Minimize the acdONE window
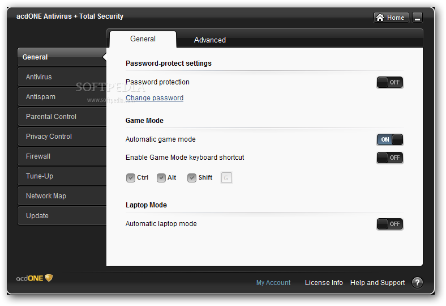This screenshot has width=446, height=306. click(417, 18)
